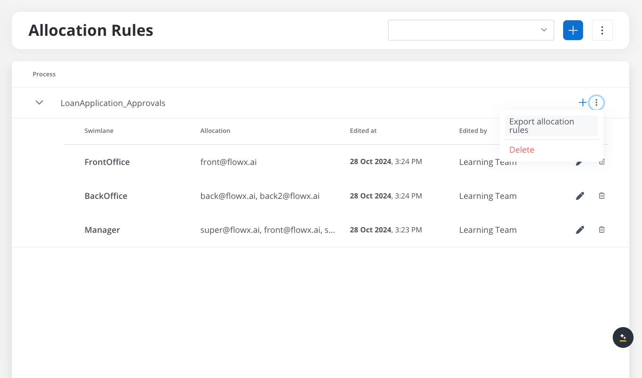Collapse the LoanApplication_Approvals process row

[x=40, y=103]
